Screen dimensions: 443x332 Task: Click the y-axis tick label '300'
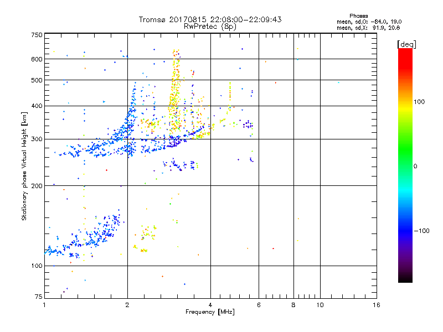pos(37,139)
